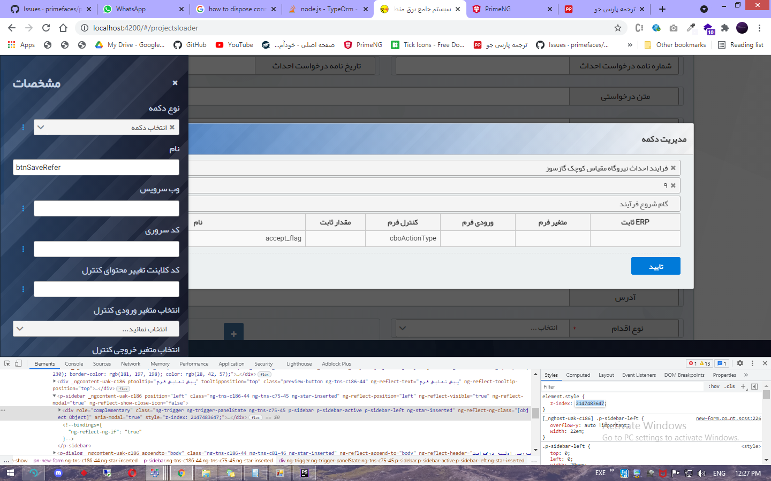Go to the Application tab in DevTools
This screenshot has width=771, height=481.
(x=231, y=364)
